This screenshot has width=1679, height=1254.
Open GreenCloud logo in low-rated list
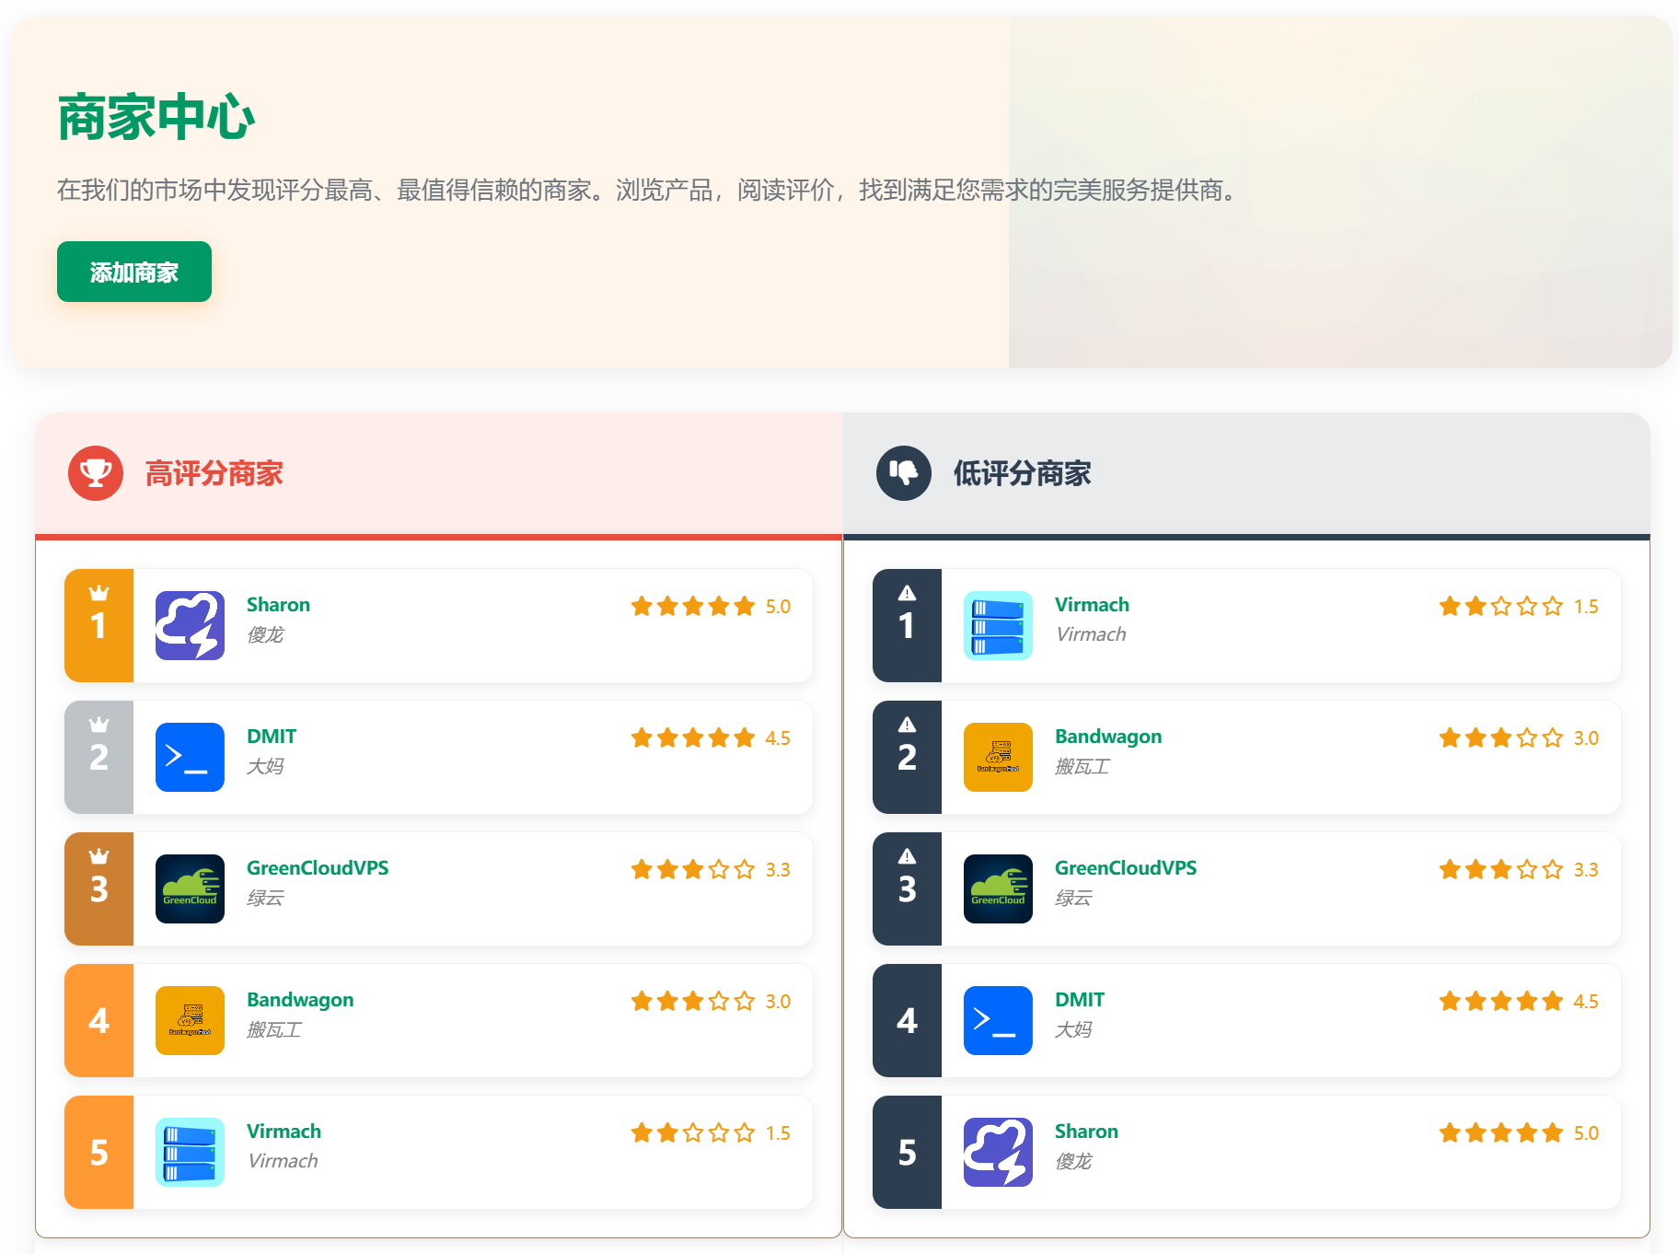pos(998,888)
